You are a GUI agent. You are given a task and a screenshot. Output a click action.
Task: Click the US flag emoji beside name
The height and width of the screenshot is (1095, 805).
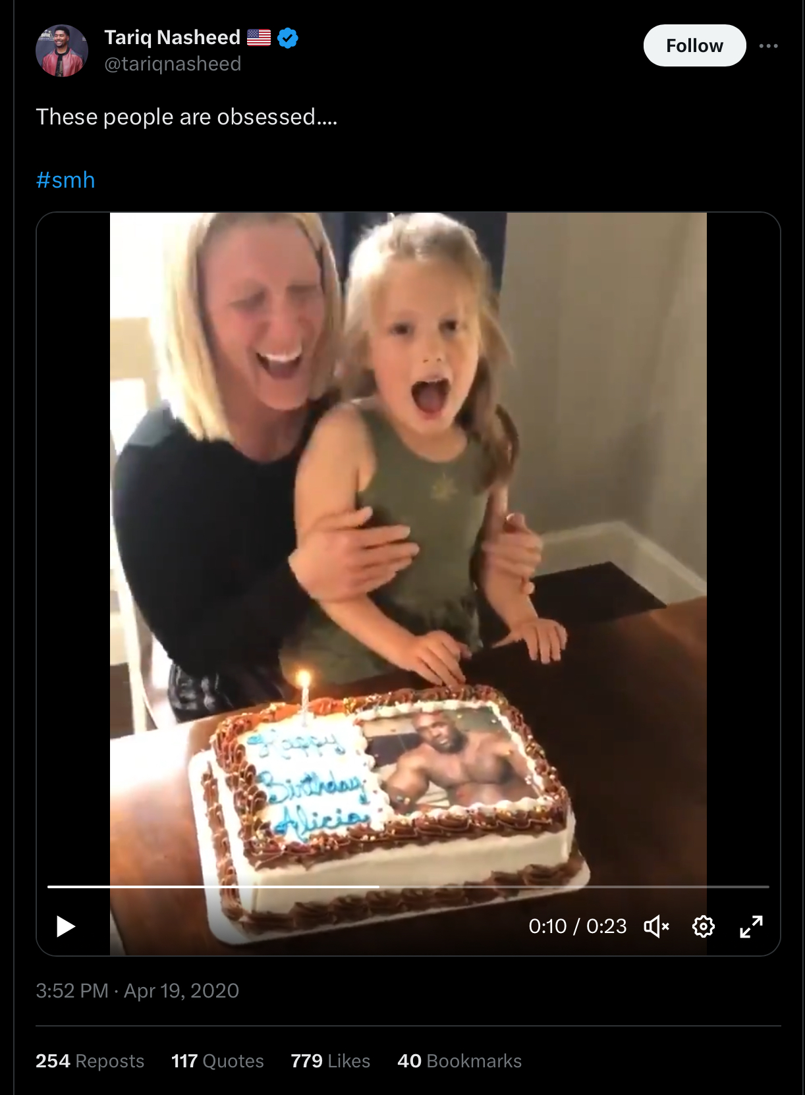click(x=259, y=38)
